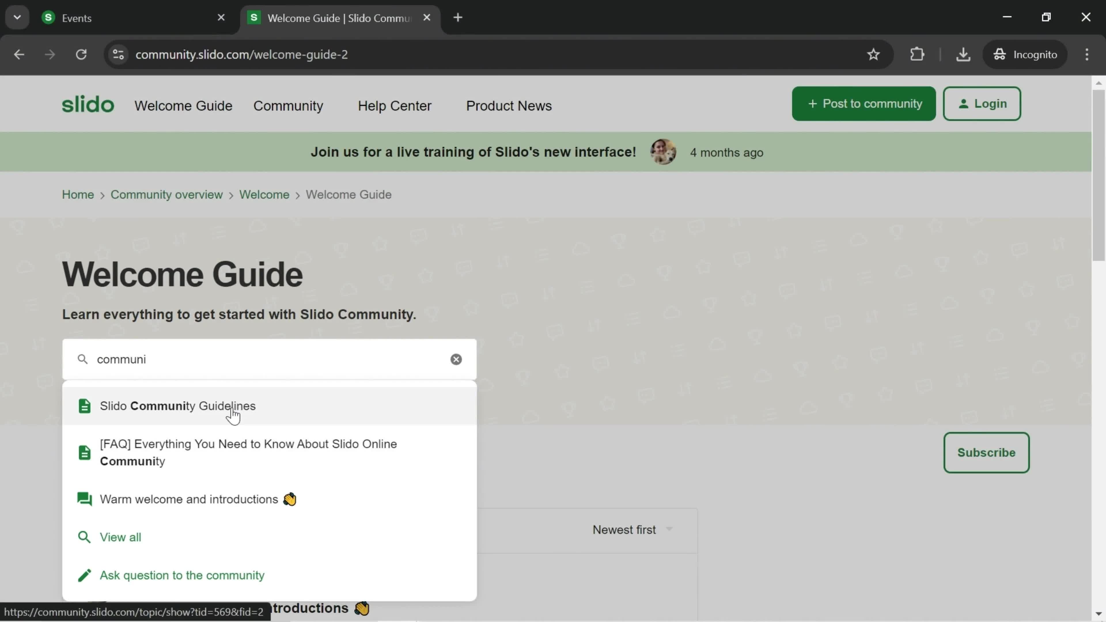Go to Welcome breadcrumb
1106x622 pixels.
point(264,194)
